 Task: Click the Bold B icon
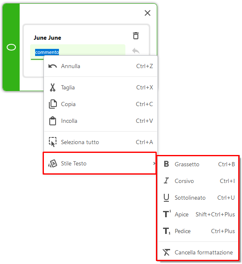[x=166, y=164]
